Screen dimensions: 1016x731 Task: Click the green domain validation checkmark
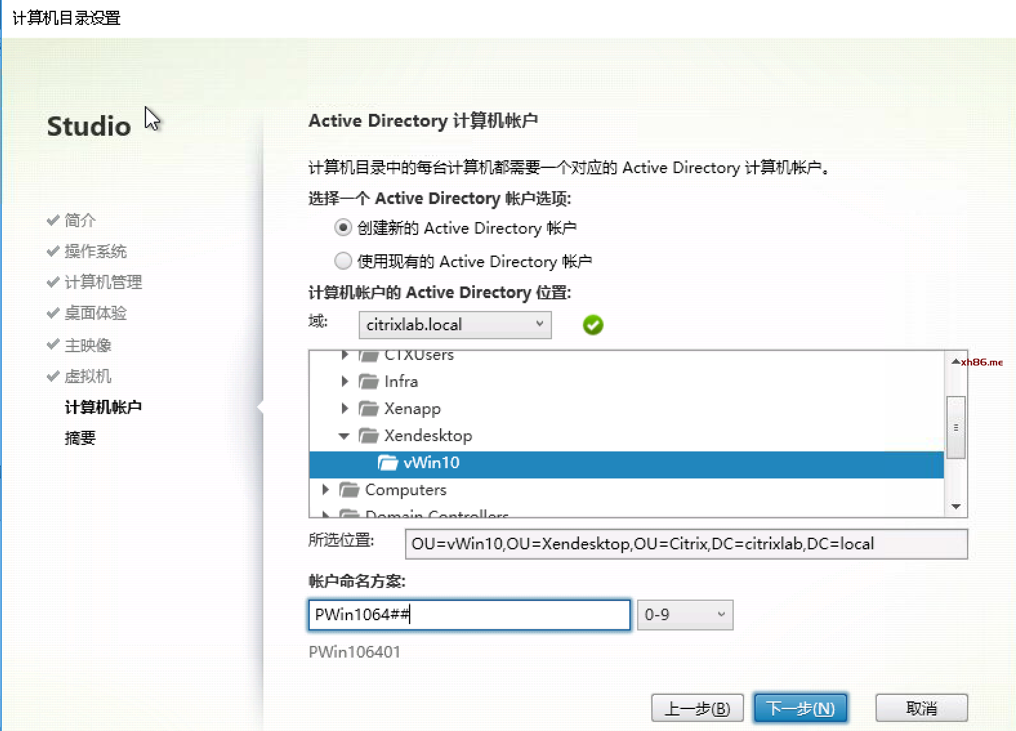tap(593, 325)
